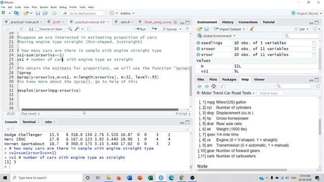Open the Addins dropdown

click(x=127, y=13)
